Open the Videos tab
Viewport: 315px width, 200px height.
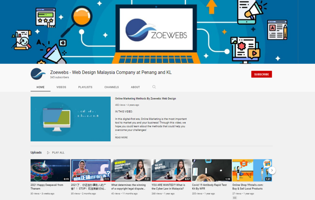[x=61, y=87]
